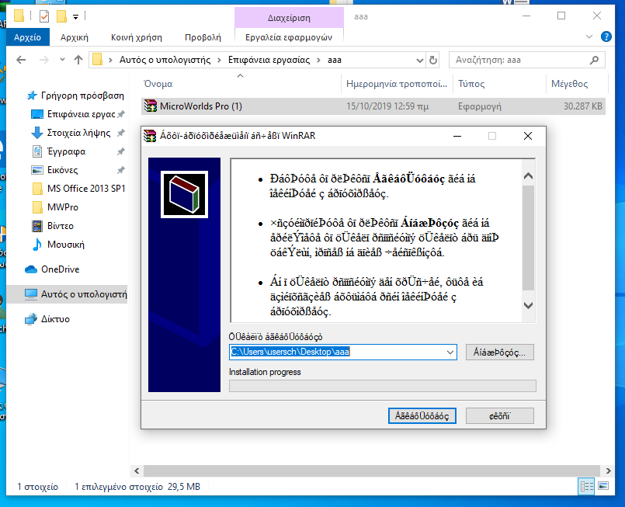625x507 pixels.
Task: Switch to large icons view in status bar
Action: (603, 486)
